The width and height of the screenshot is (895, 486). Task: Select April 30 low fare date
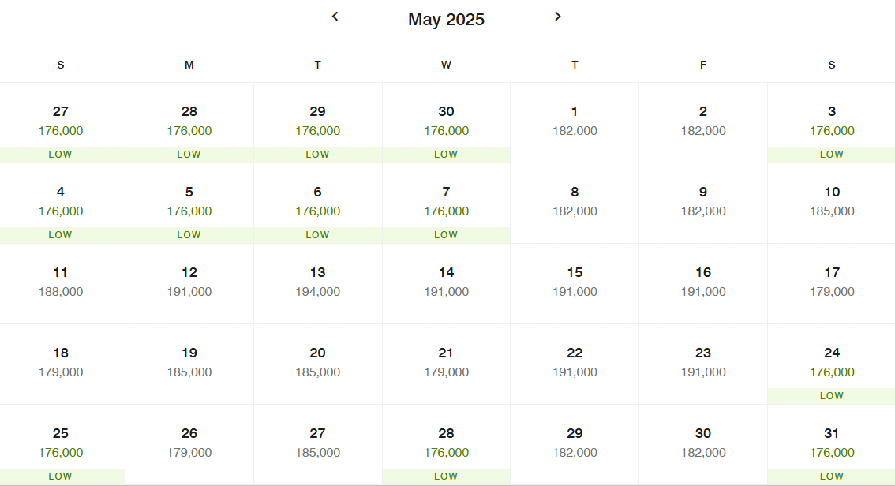click(447, 123)
